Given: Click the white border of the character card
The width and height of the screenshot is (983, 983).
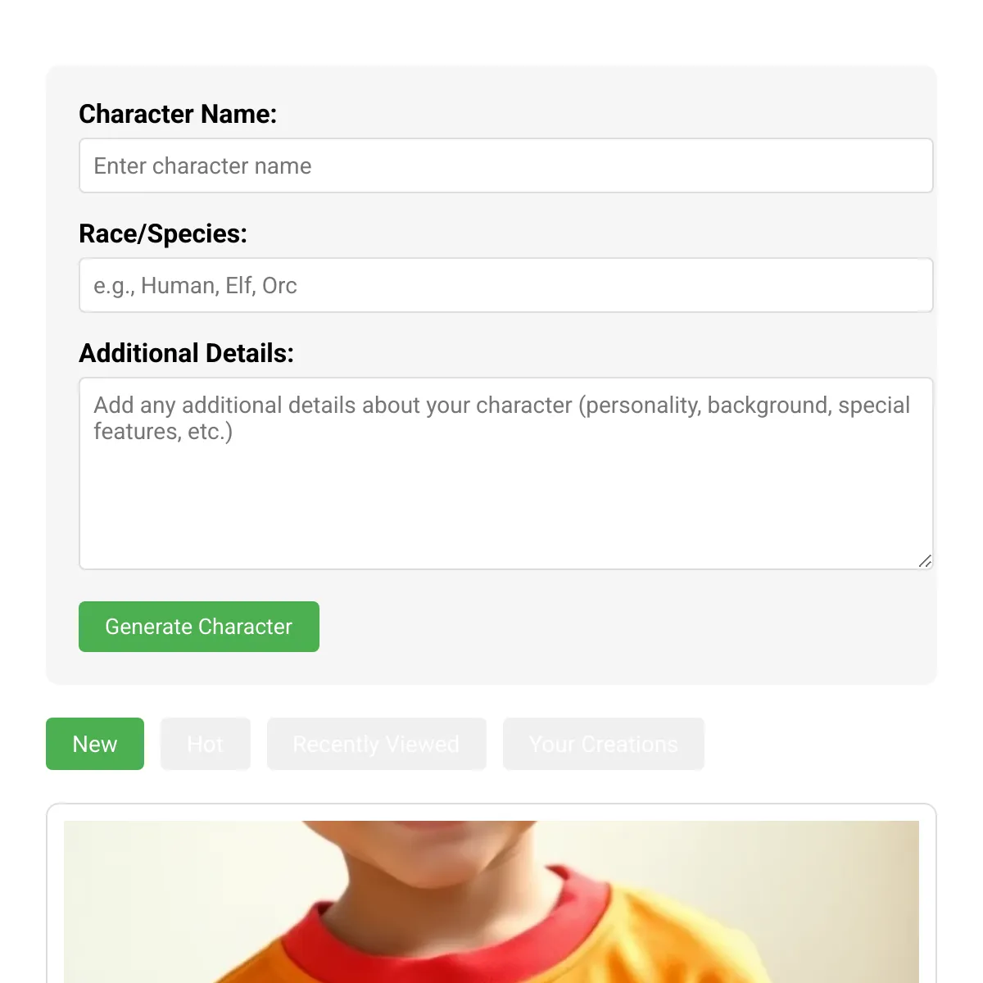Looking at the screenshot, I should coord(55,901).
